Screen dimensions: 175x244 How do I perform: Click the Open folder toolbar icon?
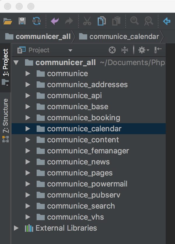[8, 21]
